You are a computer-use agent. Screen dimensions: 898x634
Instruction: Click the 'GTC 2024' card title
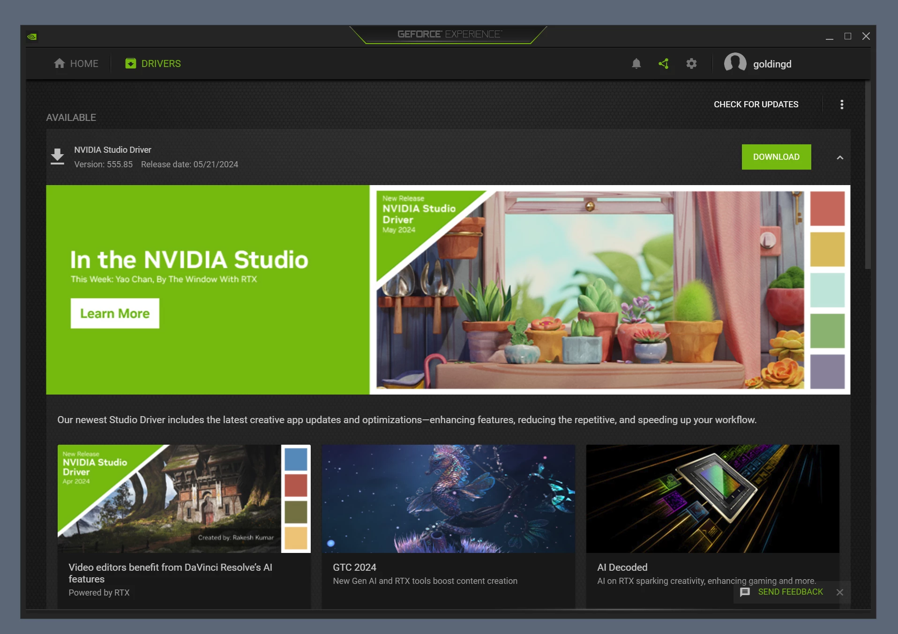click(354, 567)
